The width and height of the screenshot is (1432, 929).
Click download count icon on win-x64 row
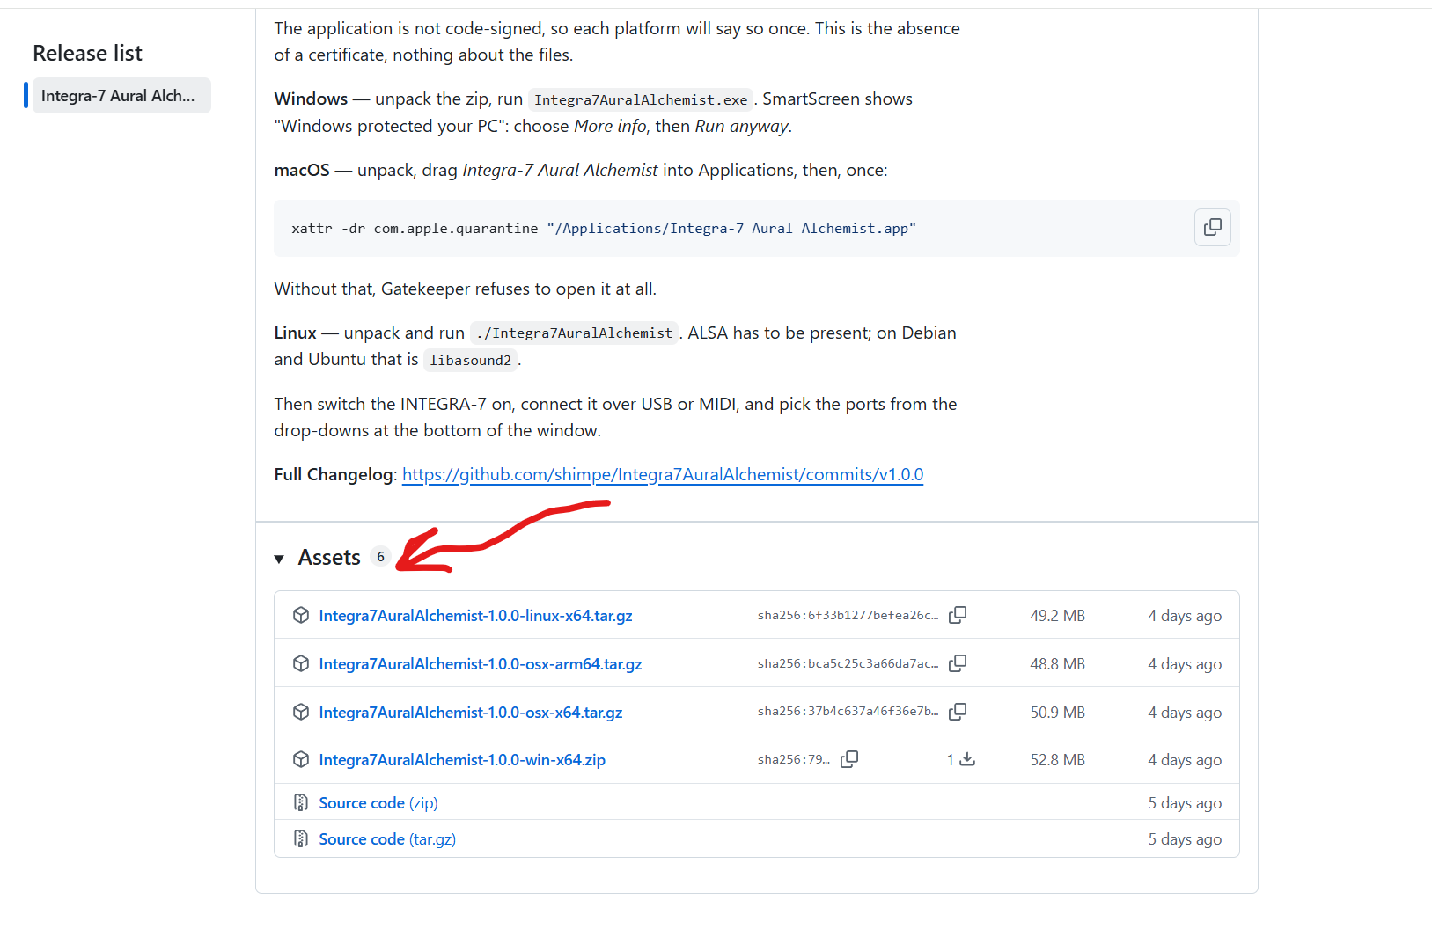point(967,759)
